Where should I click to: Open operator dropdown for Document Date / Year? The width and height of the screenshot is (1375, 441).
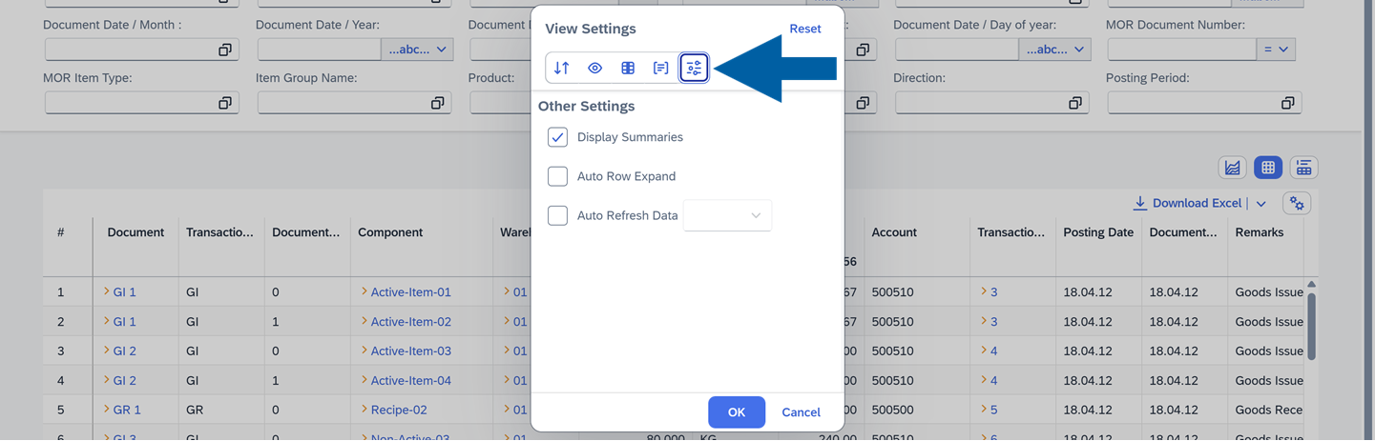pyautogui.click(x=417, y=50)
